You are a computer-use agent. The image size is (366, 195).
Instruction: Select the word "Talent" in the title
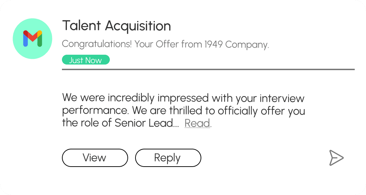click(x=82, y=26)
